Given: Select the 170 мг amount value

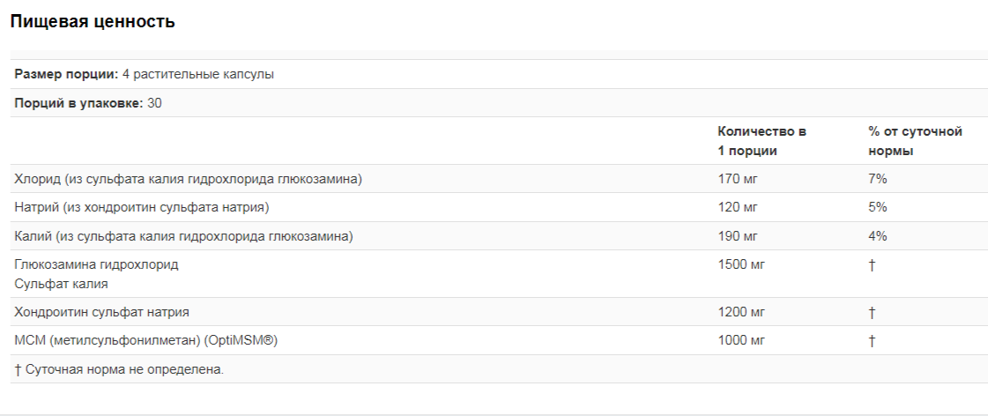Looking at the screenshot, I should (738, 179).
